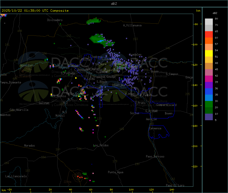
Task: Click the Guadales location label
Action: tap(135, 55)
